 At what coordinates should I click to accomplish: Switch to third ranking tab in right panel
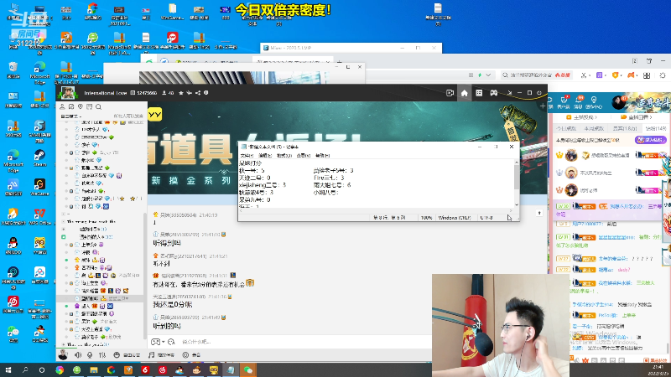click(625, 128)
